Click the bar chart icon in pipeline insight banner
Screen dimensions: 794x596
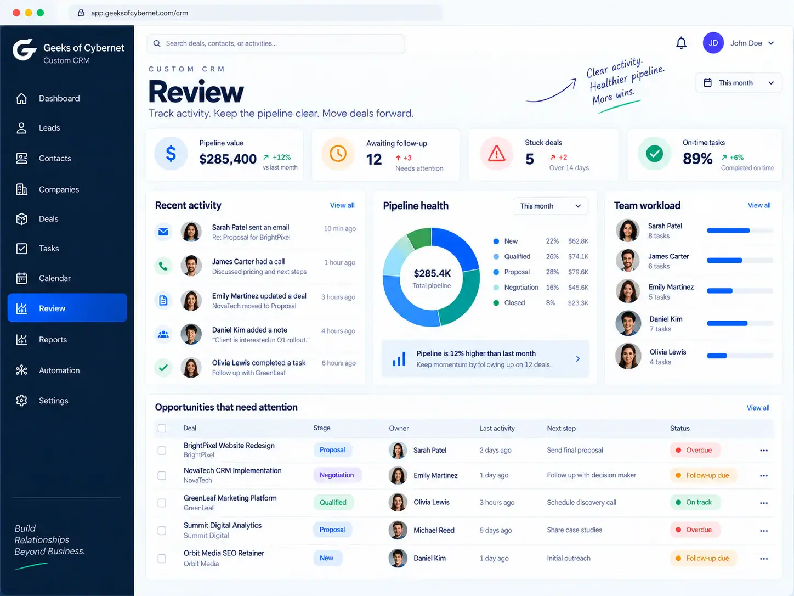[x=399, y=359]
